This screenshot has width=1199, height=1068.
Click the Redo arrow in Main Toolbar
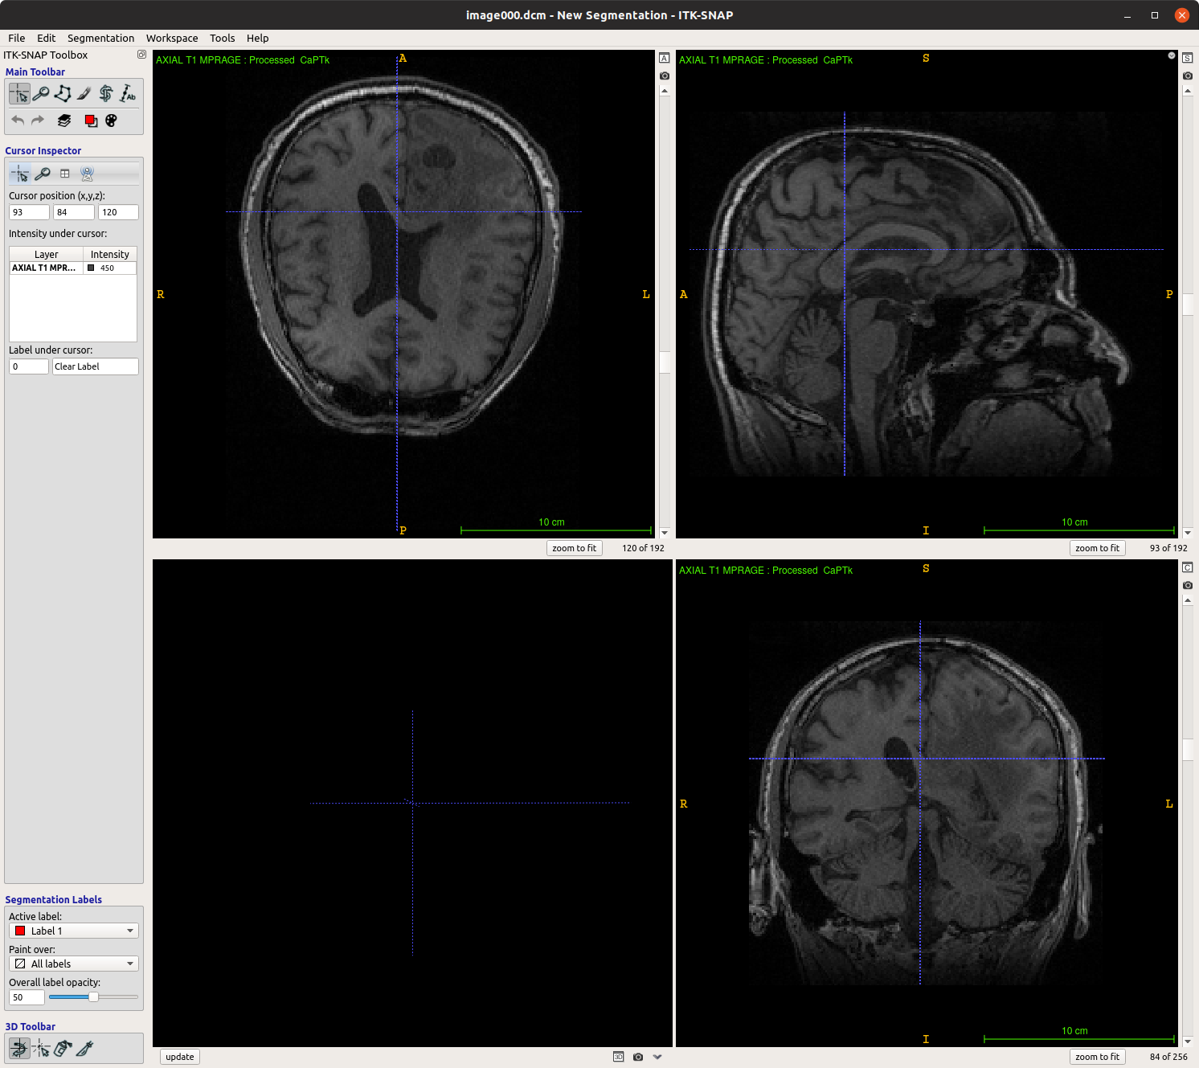[38, 121]
